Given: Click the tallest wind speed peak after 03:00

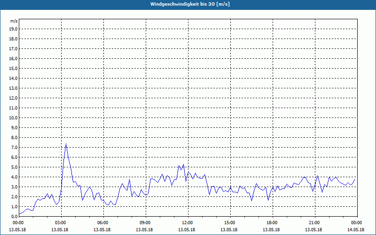Looking at the screenshot, I should point(66,144).
